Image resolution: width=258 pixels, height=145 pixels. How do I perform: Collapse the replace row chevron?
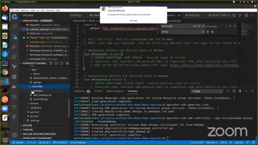click(159, 29)
